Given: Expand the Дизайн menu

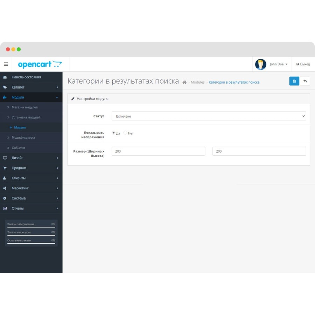Looking at the screenshot, I should 31,158.
